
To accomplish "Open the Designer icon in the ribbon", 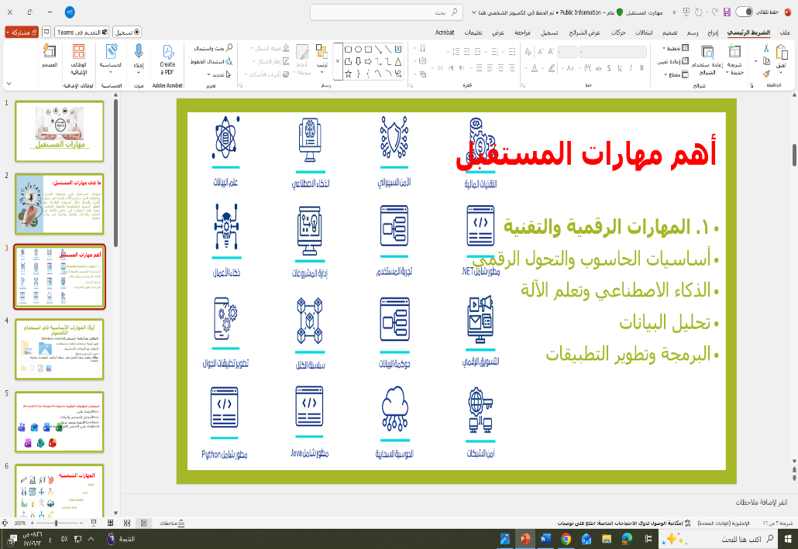I will coord(50,52).
